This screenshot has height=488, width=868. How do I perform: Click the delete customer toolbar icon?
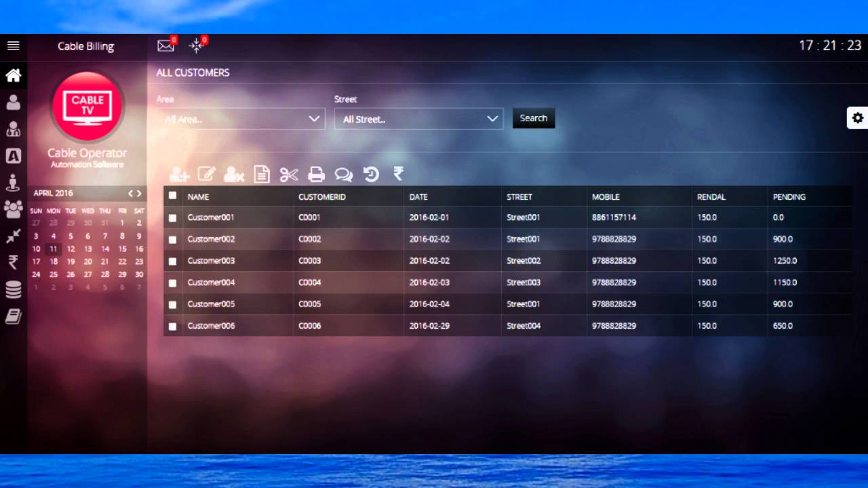(234, 174)
